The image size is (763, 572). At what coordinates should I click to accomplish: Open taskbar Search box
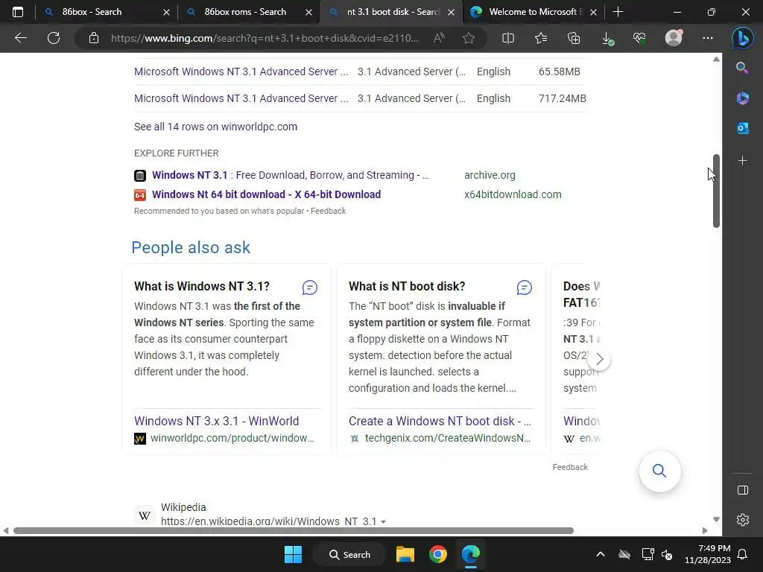(x=350, y=554)
